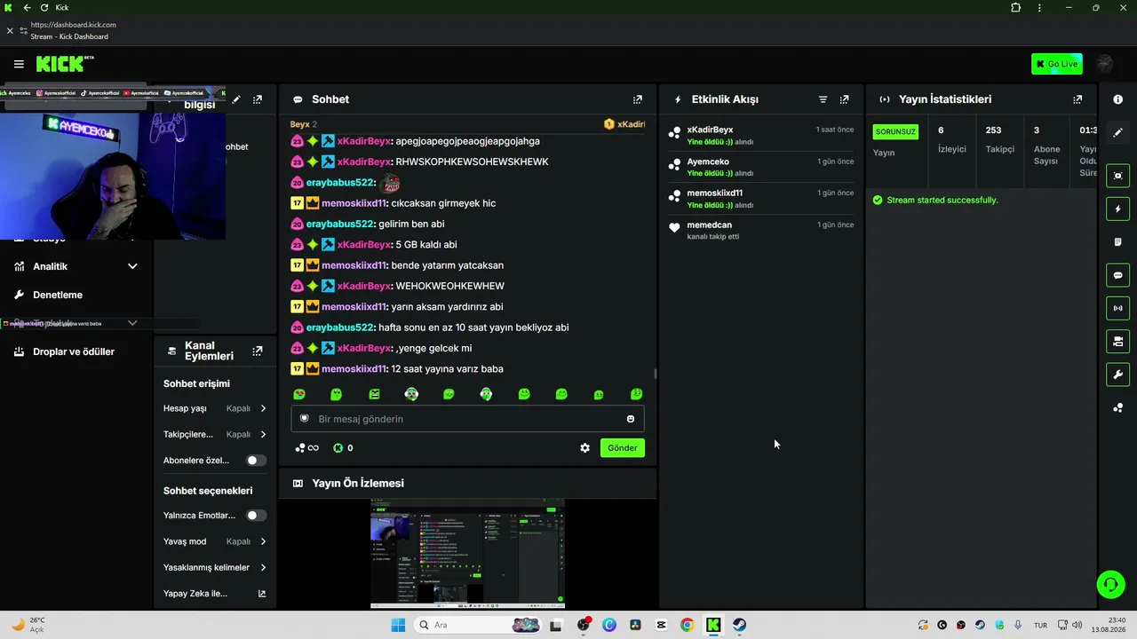Open the green headset support chat button
Viewport: 1137px width, 639px height.
(1110, 584)
